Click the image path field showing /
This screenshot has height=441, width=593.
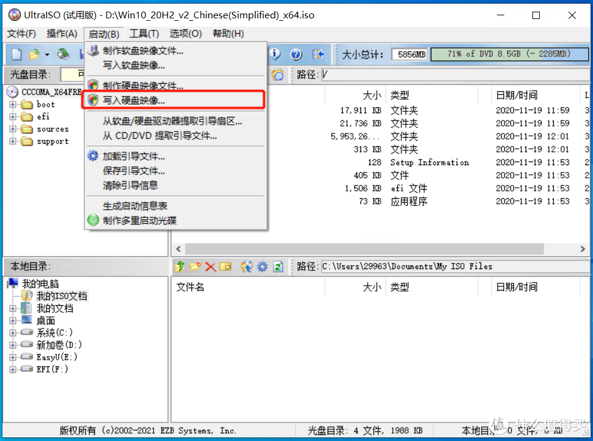455,75
